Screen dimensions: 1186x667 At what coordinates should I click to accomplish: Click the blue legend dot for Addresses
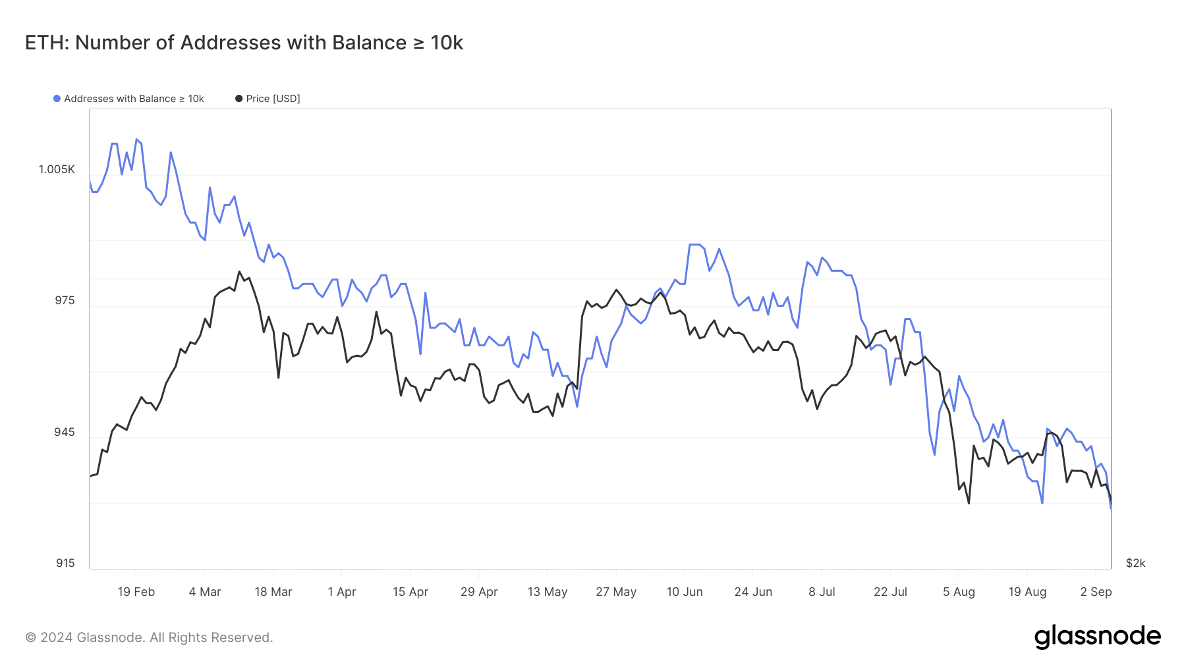(57, 99)
